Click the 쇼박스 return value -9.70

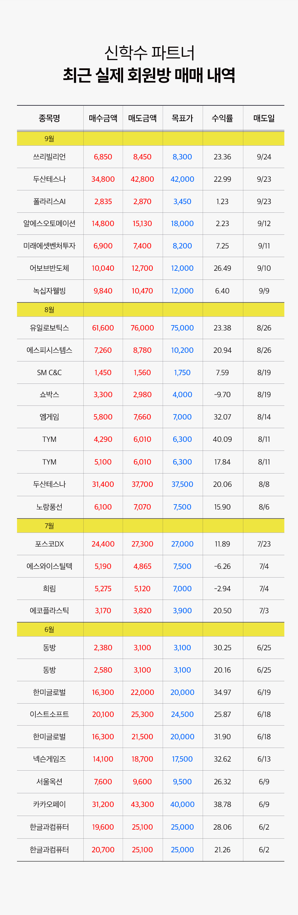[x=222, y=394]
